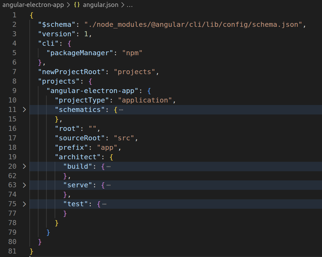This screenshot has height=257, width=322.
Task: Click line number 11 in gutter
Action: (x=12, y=110)
